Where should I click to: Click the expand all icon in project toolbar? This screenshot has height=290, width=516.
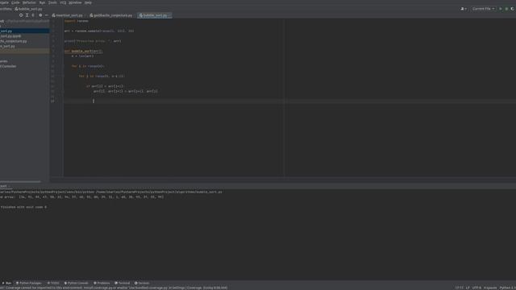tap(27, 15)
